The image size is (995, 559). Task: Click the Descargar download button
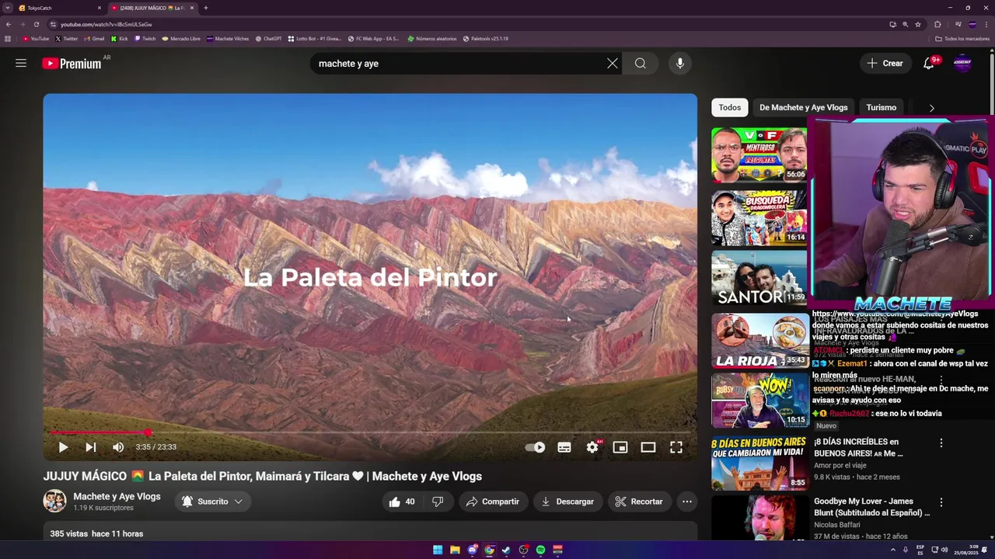tap(567, 502)
